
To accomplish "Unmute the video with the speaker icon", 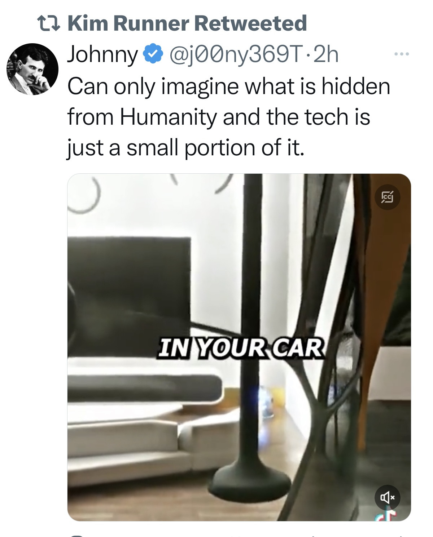I will coord(388,498).
